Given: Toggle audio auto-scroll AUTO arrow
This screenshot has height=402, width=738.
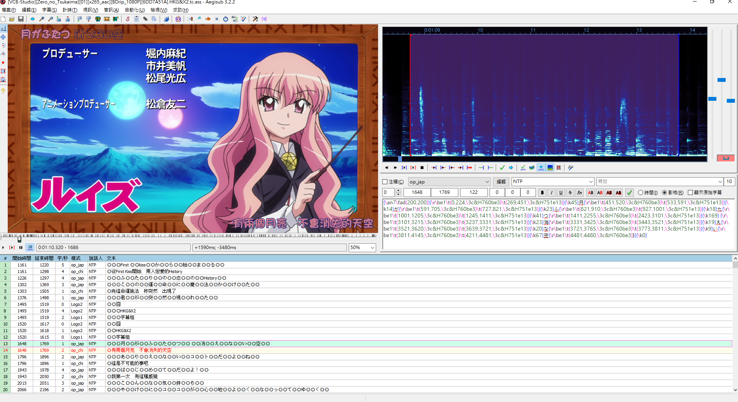Looking at the screenshot, I should 541,168.
